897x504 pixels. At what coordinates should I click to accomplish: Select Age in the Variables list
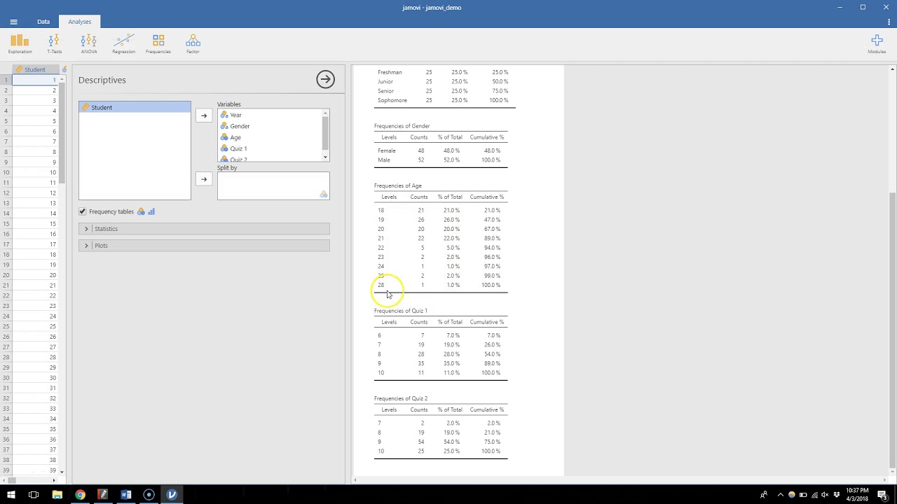pos(270,137)
